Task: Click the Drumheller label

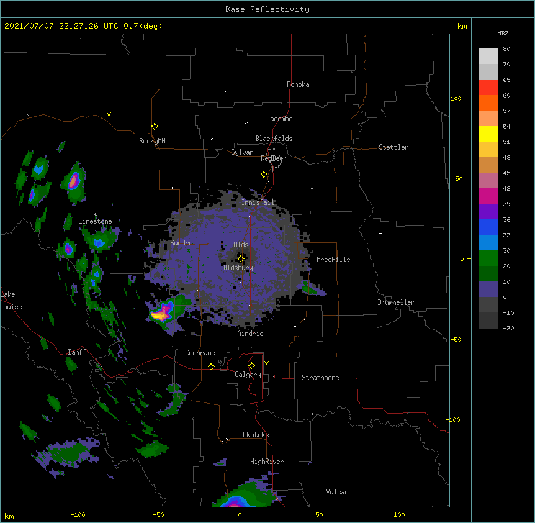Action: point(396,302)
